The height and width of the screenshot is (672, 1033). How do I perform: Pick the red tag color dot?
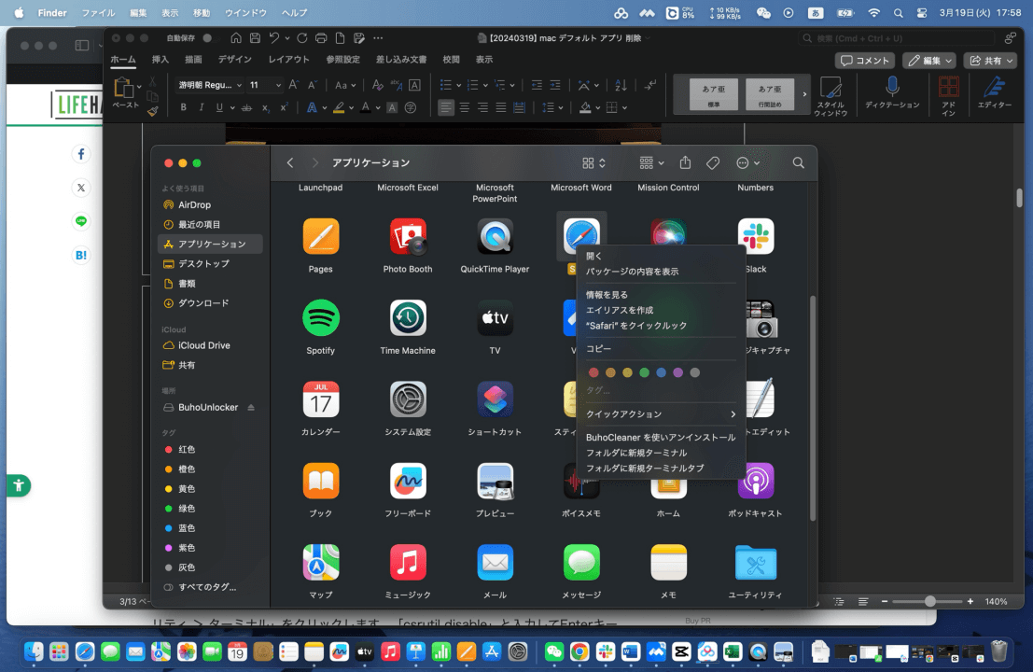point(593,372)
